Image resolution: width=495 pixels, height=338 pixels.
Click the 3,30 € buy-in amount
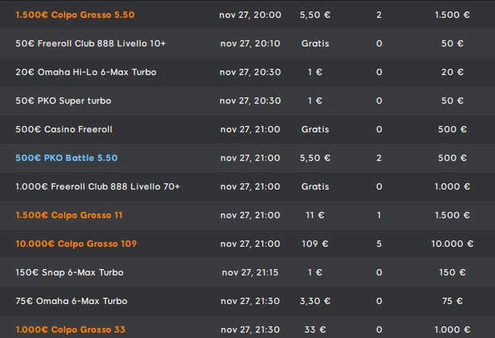315,301
